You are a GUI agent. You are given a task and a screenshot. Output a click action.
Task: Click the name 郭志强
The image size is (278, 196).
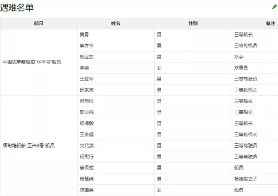[87, 112]
